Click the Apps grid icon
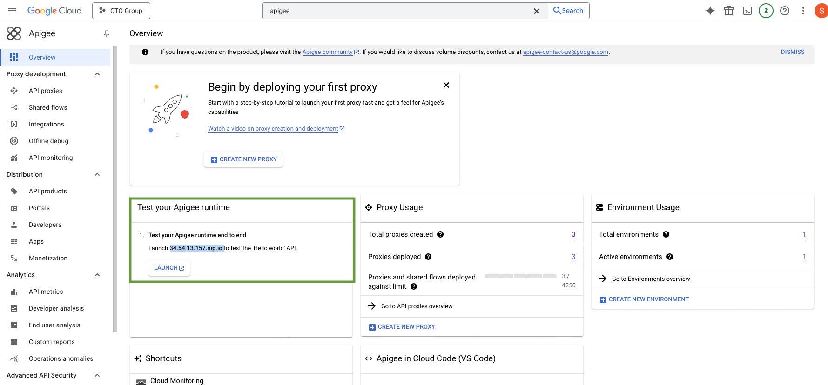 click(14, 241)
